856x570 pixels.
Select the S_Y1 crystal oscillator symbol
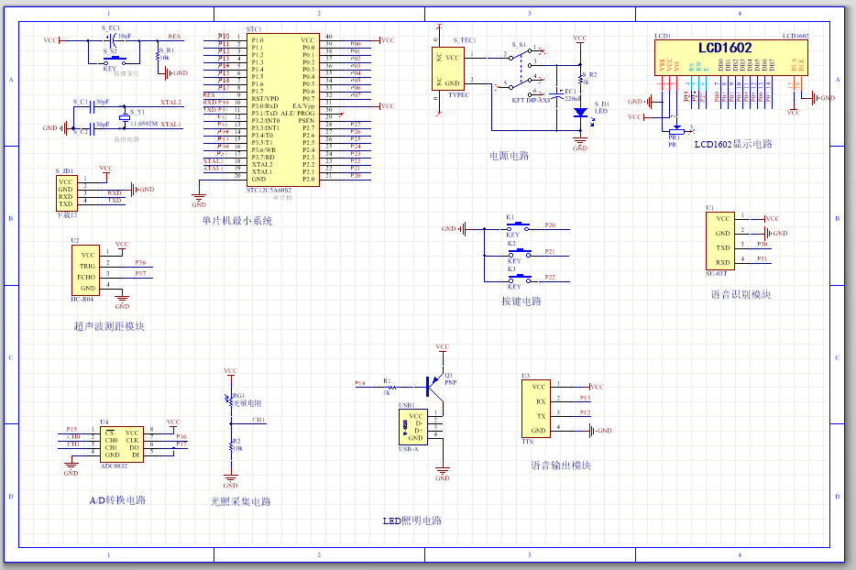point(125,117)
